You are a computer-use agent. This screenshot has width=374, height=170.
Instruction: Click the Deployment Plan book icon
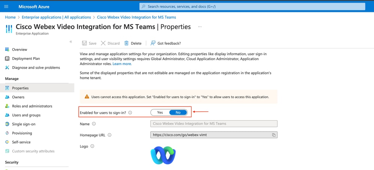pos(7,59)
